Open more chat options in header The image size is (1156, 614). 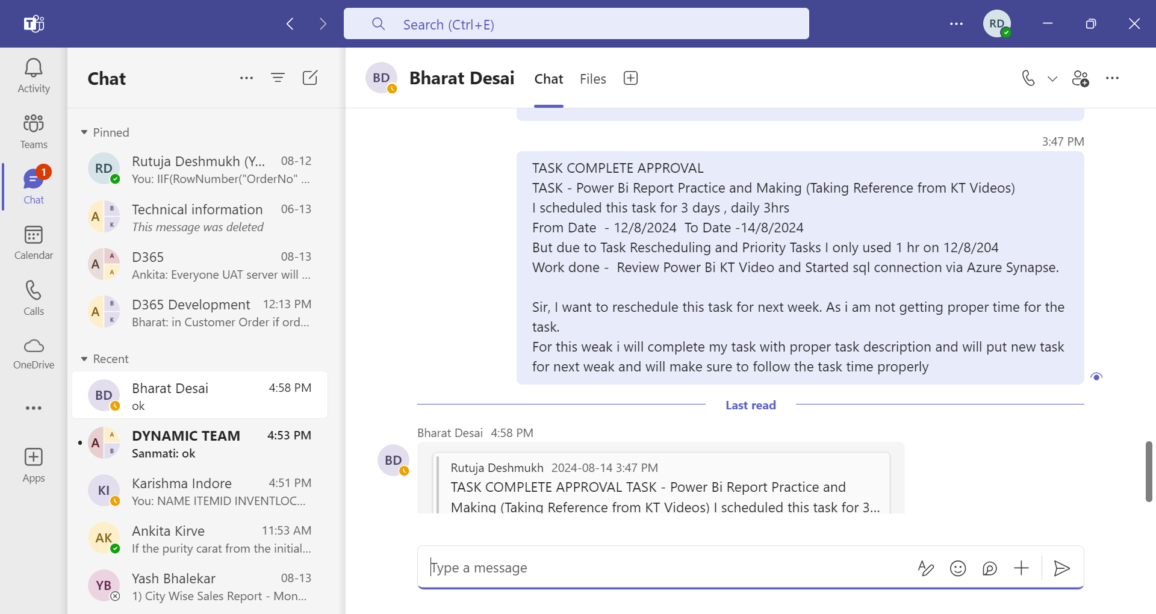click(x=1112, y=78)
